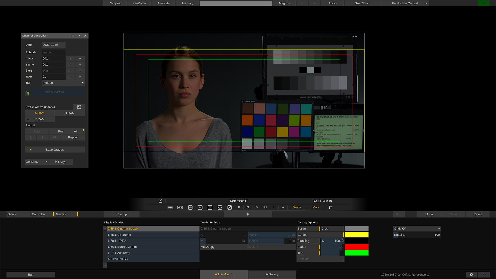Image resolution: width=496 pixels, height=279 pixels.
Task: Open the Grid: XY dropdown
Action: click(417, 228)
